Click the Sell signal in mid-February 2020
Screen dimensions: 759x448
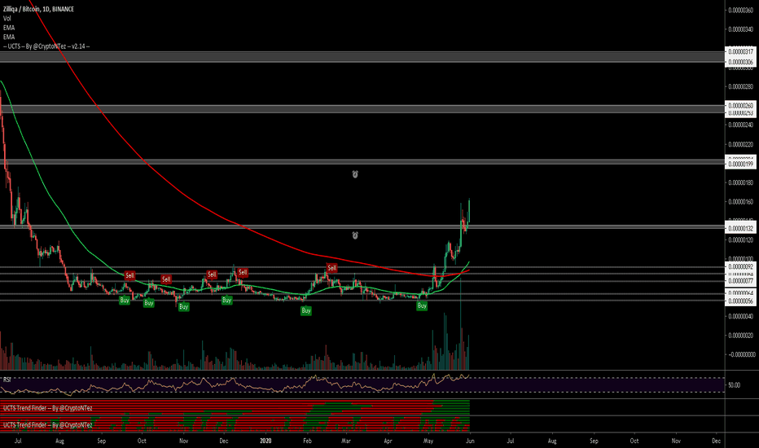[x=331, y=268]
